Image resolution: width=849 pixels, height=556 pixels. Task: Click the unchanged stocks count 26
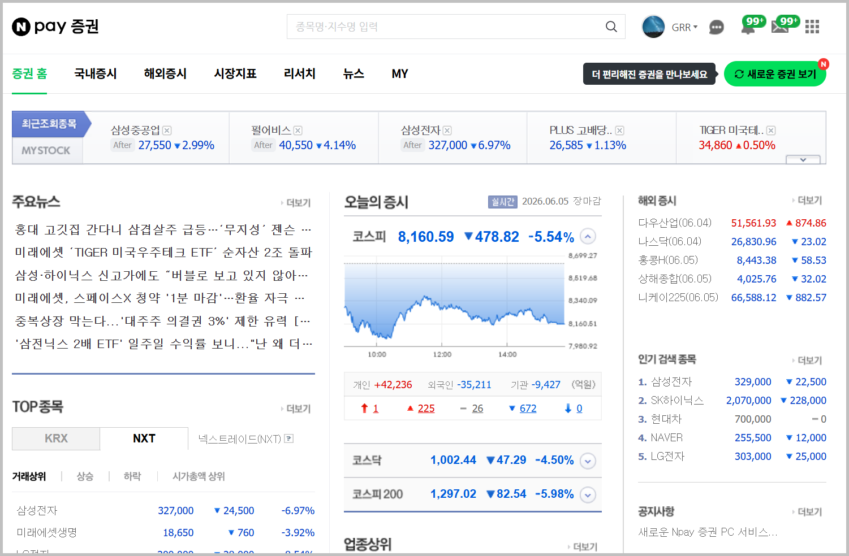click(478, 409)
